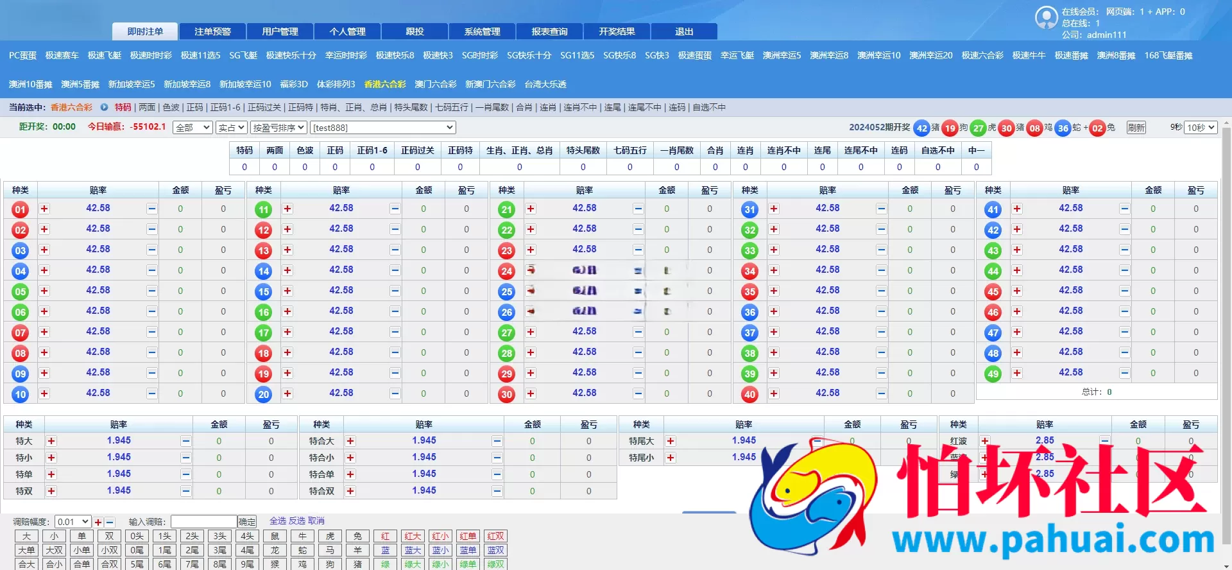Open 系统管理 tab
This screenshot has width=1232, height=570.
[x=483, y=31]
